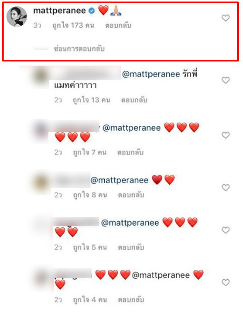Tap heart icon on reply with 4 likes
243x315 pixels.
point(226,282)
